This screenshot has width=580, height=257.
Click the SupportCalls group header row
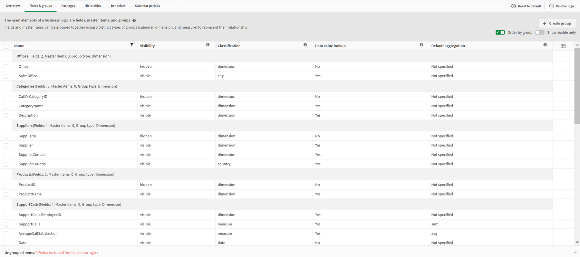coord(282,205)
